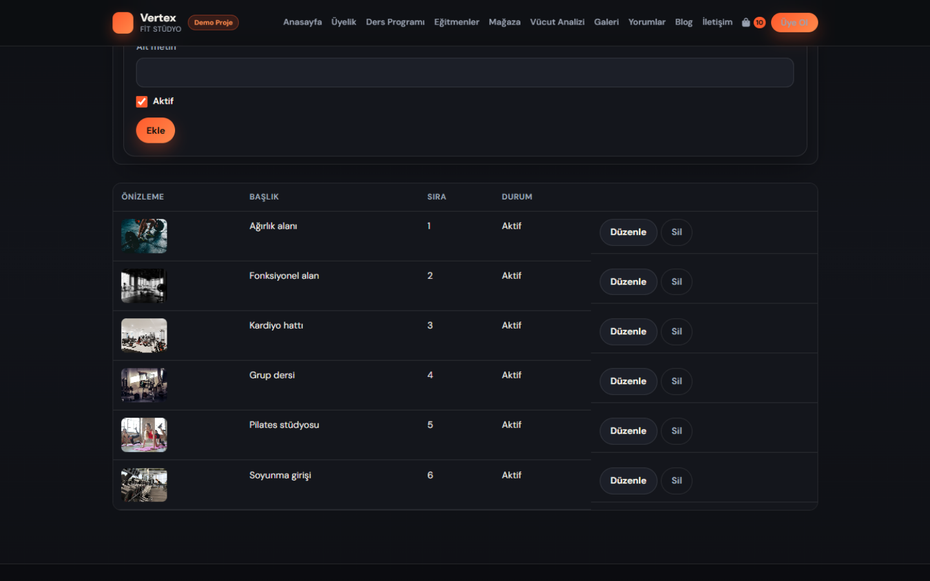Navigate to İletişim

(718, 22)
